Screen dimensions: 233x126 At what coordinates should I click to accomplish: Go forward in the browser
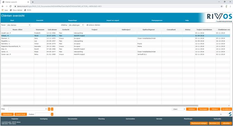click(7, 6)
